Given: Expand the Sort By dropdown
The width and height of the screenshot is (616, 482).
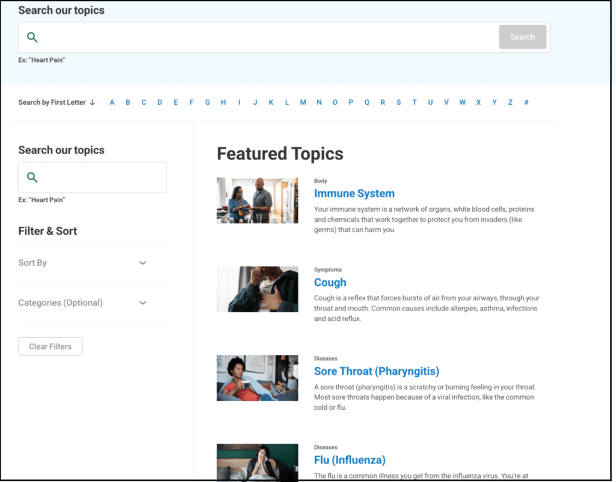Looking at the screenshot, I should click(143, 263).
